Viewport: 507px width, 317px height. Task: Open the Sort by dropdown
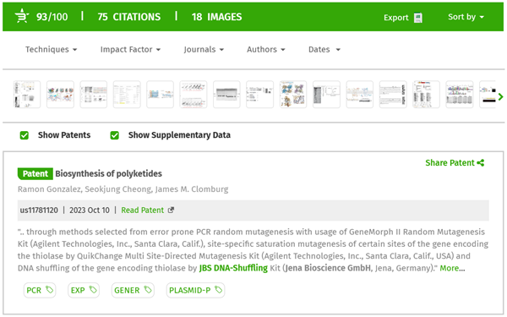click(466, 17)
